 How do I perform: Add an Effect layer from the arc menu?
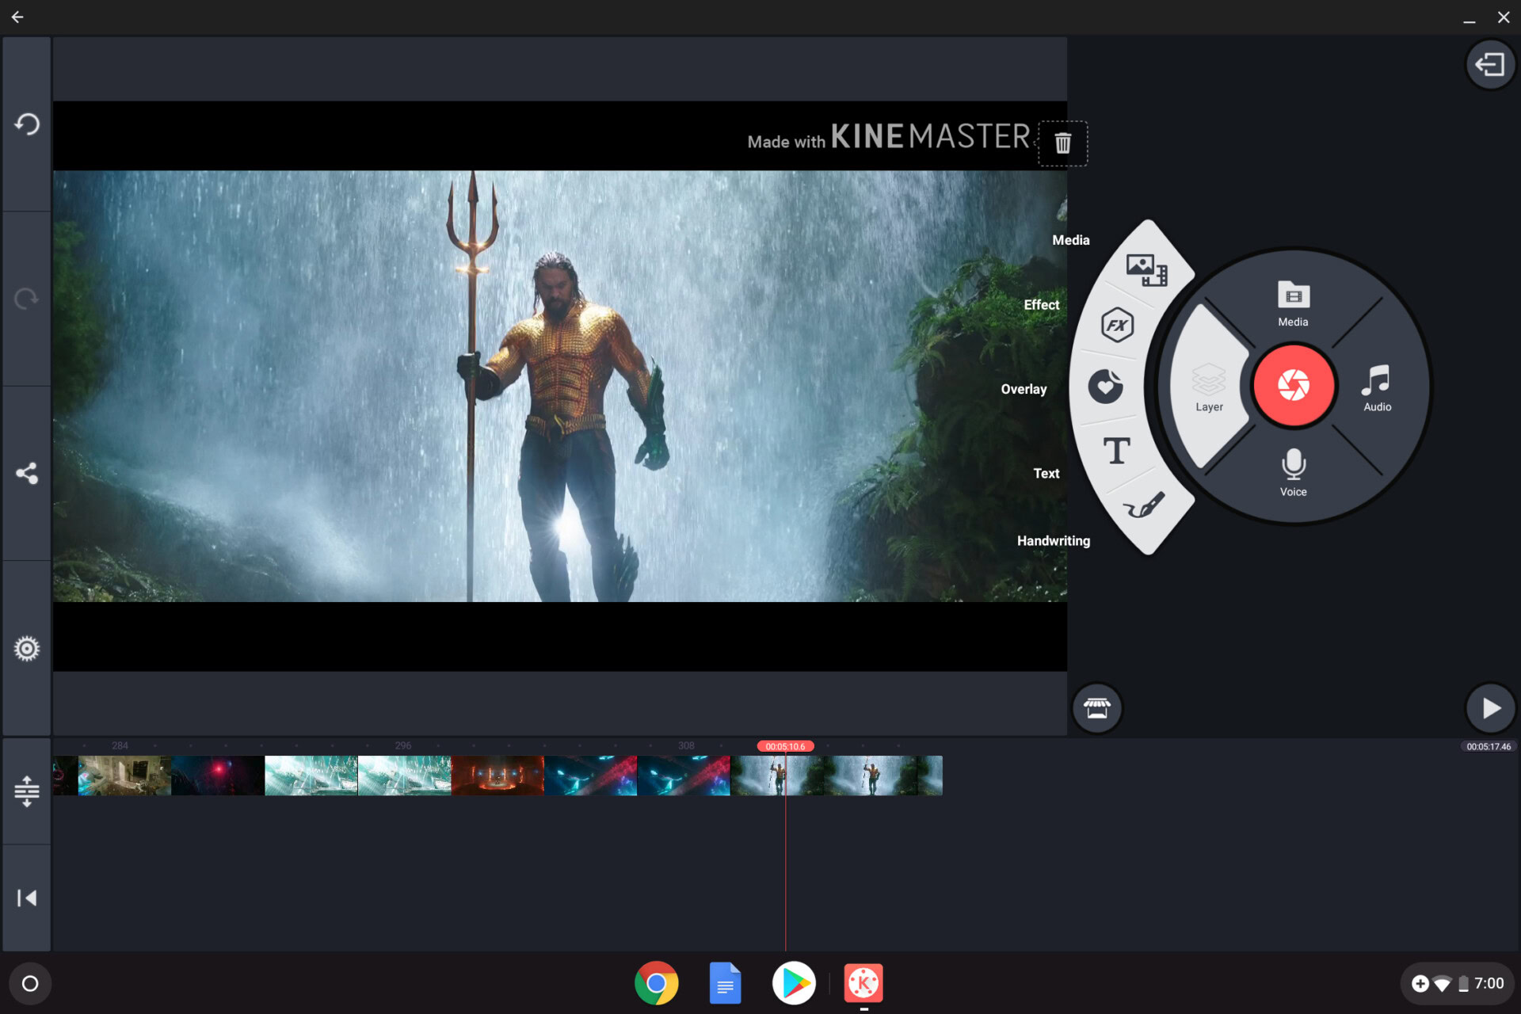[x=1117, y=326]
